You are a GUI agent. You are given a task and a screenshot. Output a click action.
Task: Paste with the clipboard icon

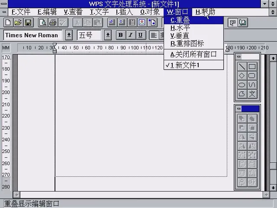coord(97,23)
